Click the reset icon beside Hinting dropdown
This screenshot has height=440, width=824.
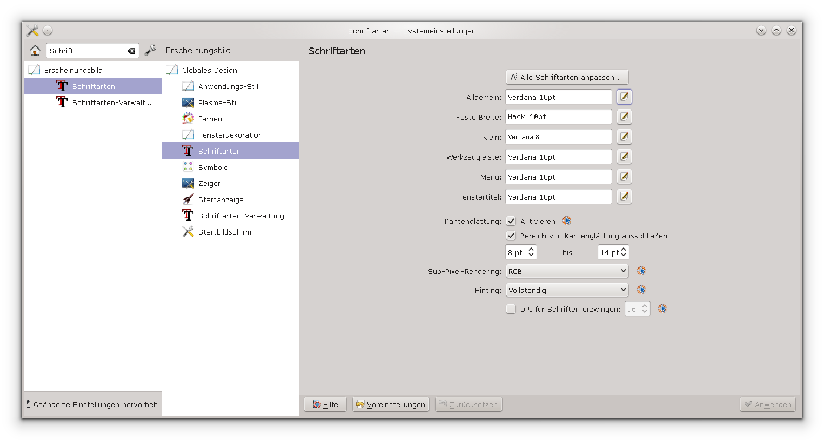pos(641,290)
